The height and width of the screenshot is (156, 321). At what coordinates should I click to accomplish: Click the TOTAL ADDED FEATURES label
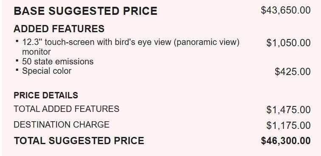point(66,109)
